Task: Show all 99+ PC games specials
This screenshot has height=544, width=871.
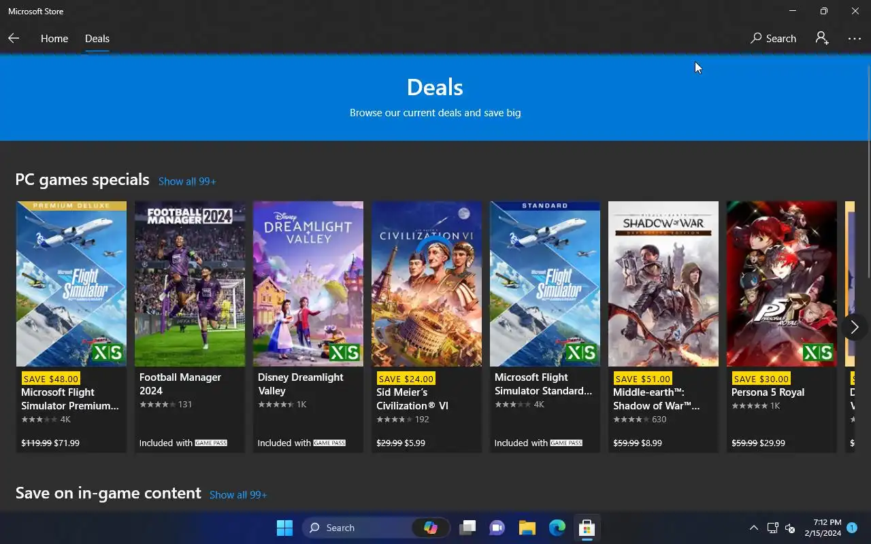Action: pos(187,182)
